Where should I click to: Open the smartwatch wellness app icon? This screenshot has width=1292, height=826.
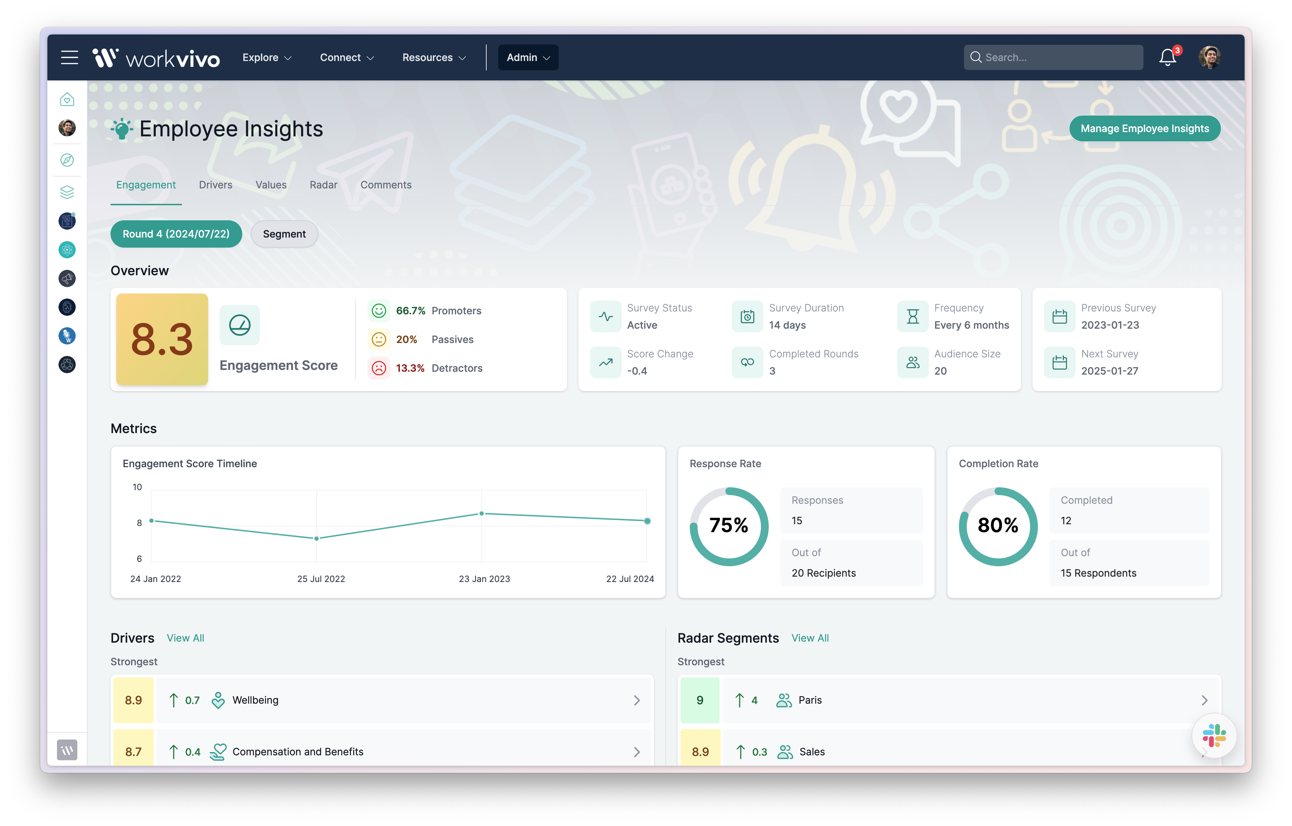click(67, 307)
